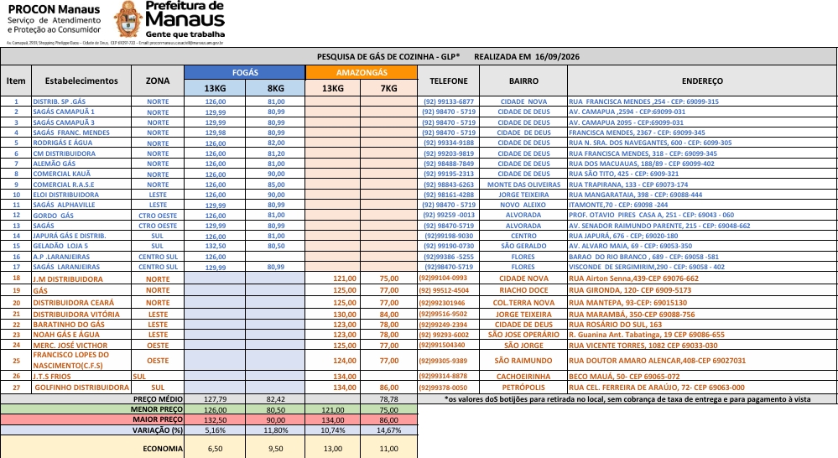Select the 'PESQUISA DE GÁS DE COZINHA - GLP*' title
This screenshot has width=838, height=458.
click(x=388, y=57)
